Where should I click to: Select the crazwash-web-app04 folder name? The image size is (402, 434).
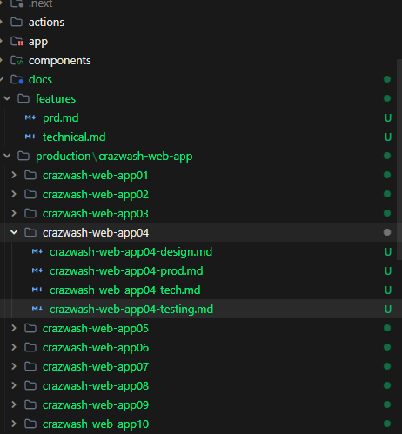tap(96, 233)
